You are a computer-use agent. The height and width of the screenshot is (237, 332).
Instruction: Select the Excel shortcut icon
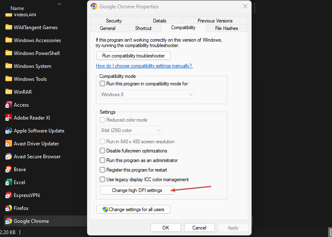[8, 182]
